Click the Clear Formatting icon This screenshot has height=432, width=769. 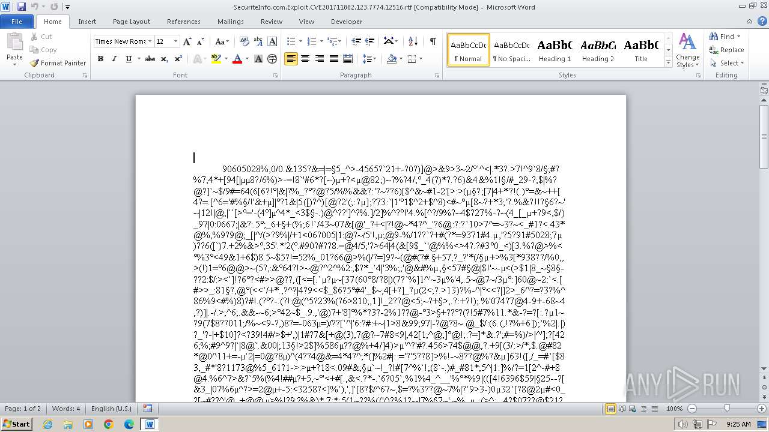click(x=244, y=41)
